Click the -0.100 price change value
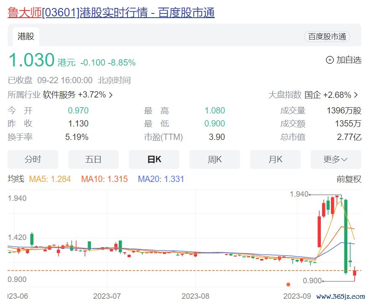This screenshot has width=368, height=303. click(x=93, y=63)
